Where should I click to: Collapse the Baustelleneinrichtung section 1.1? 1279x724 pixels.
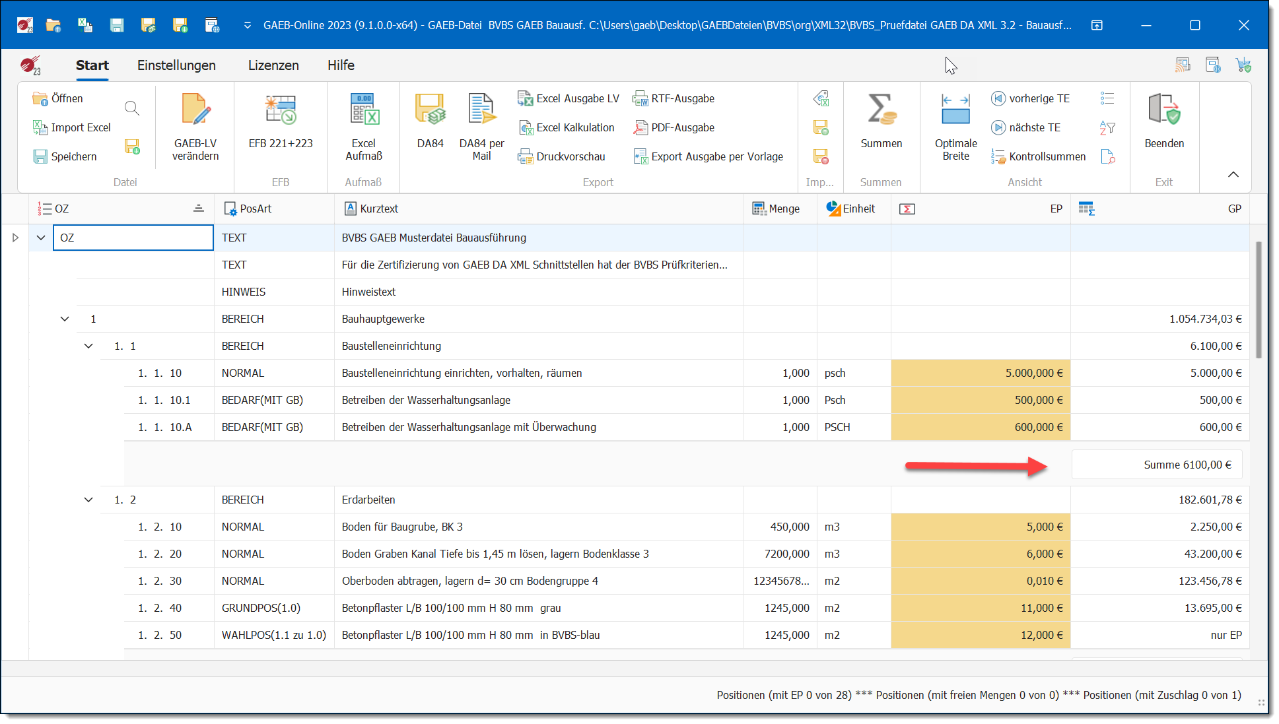click(88, 346)
